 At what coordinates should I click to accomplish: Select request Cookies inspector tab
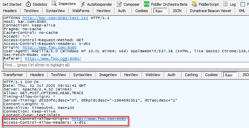[x=142, y=11]
